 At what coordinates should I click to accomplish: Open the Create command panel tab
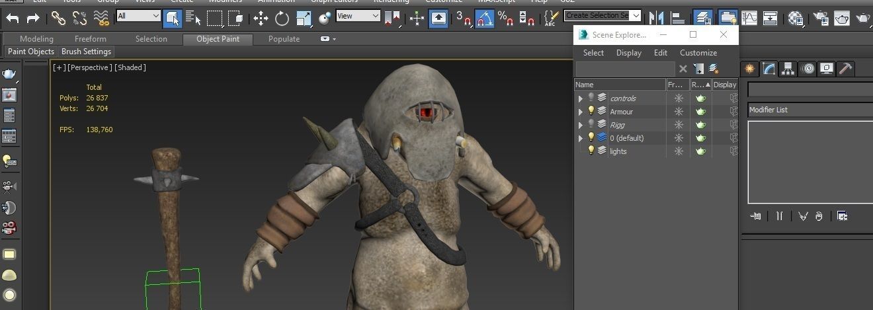click(x=749, y=68)
